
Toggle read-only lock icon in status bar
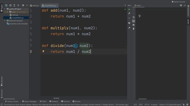[x=183, y=105]
